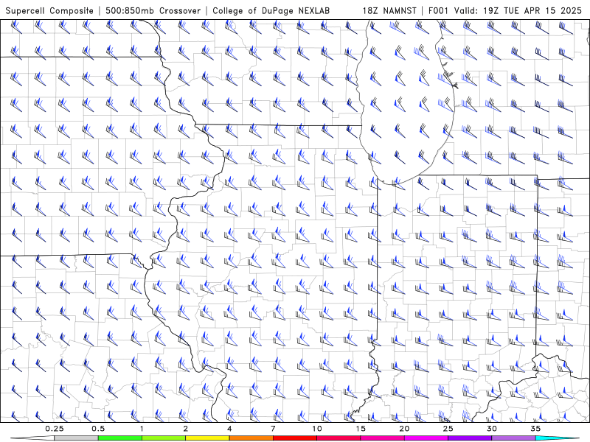Select the gray legend color segment
This screenshot has width=590, height=442.
pos(77,438)
